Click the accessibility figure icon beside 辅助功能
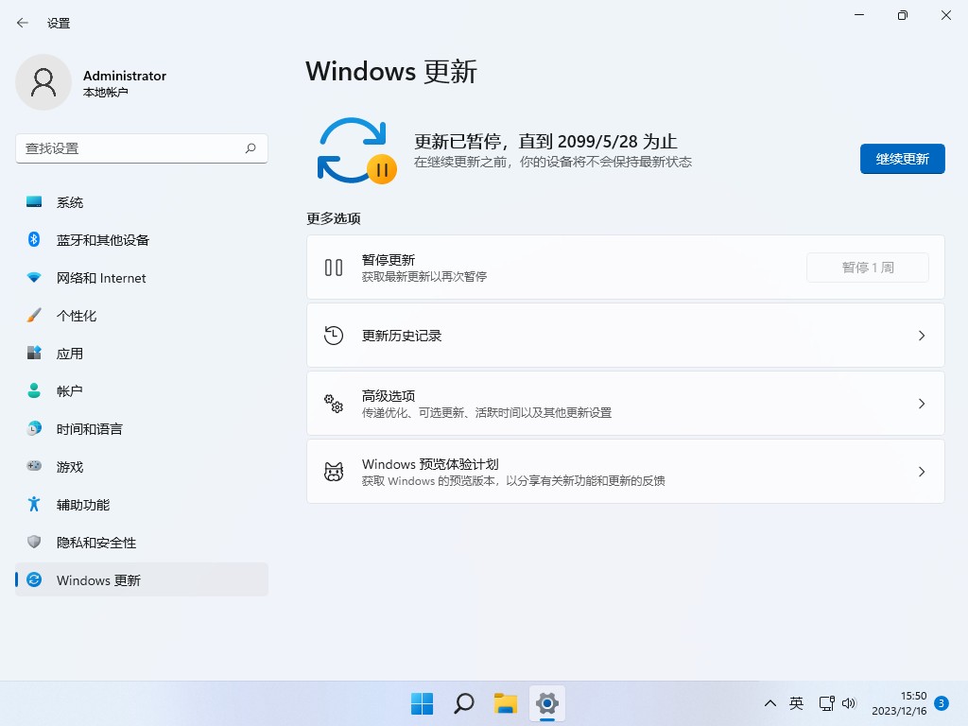This screenshot has width=968, height=726. pyautogui.click(x=34, y=504)
